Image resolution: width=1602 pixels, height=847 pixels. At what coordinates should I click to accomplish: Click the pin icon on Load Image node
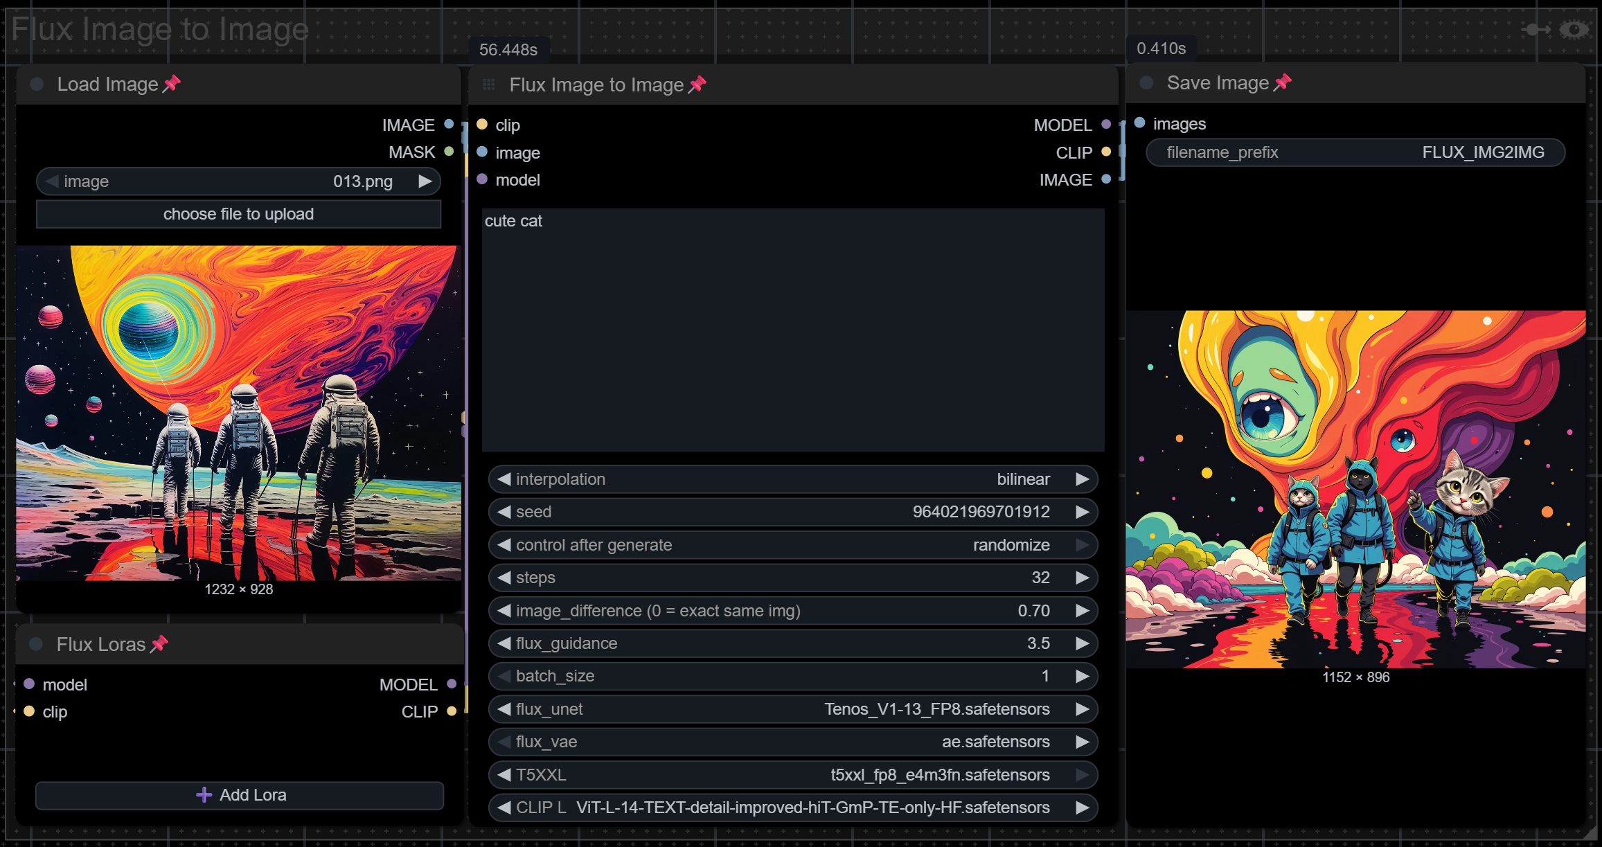point(171,84)
